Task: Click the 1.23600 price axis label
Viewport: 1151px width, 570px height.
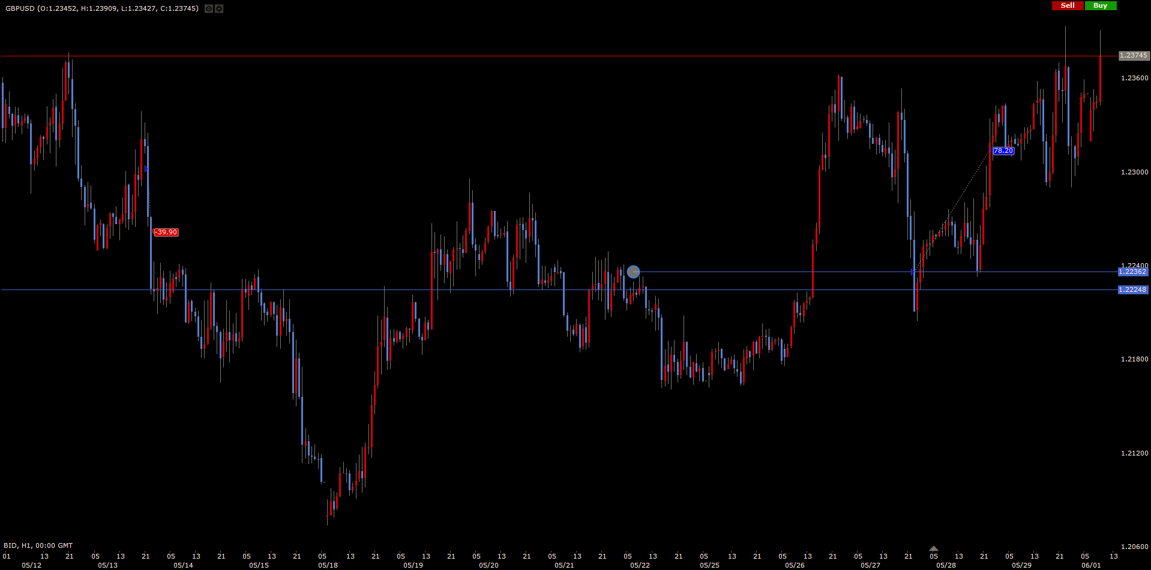Action: [1134, 78]
